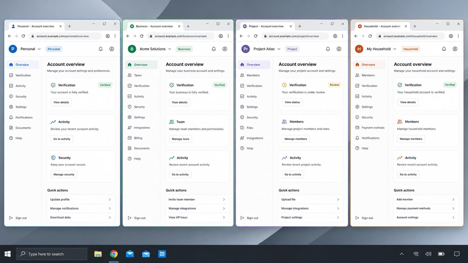Reload the Household account page
Viewport: 468px width, 263px height.
(x=370, y=36)
